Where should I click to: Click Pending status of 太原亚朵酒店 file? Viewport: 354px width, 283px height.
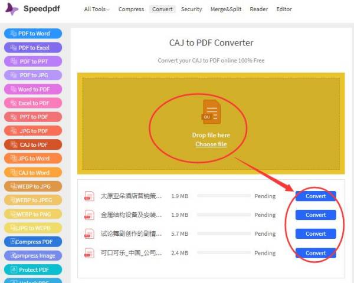tap(265, 196)
